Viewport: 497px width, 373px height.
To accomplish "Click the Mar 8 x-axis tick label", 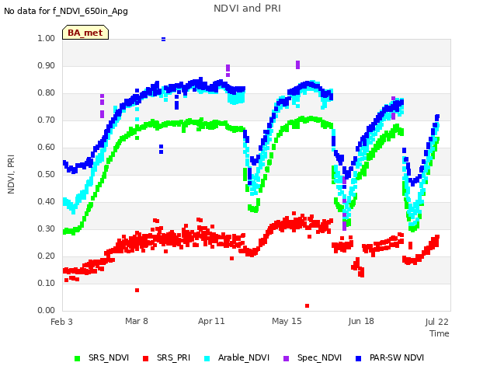I will (x=137, y=321).
